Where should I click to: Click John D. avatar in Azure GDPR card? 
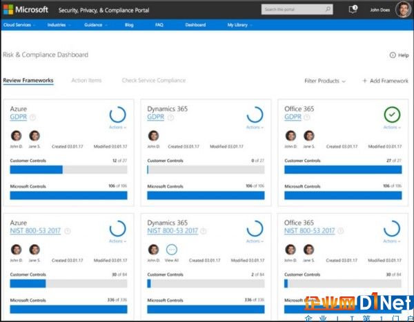click(16, 136)
